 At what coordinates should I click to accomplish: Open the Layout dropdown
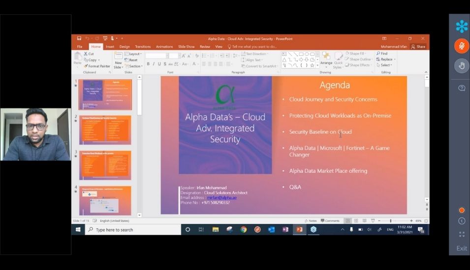click(x=133, y=54)
